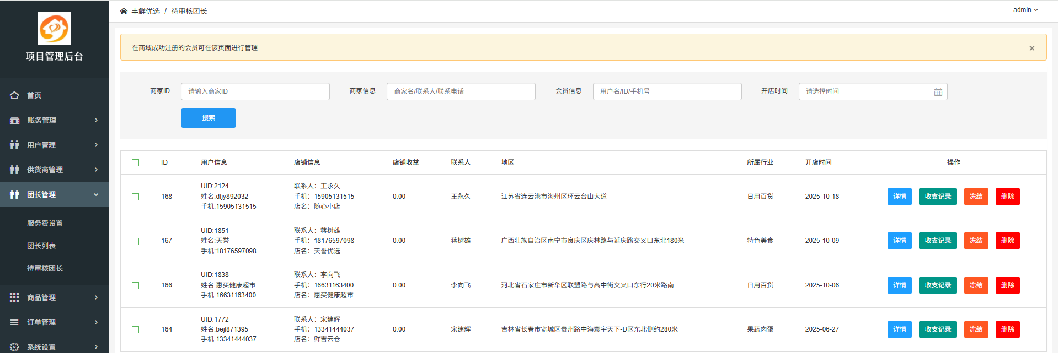This screenshot has height=353, width=1058.
Task: Click 删除 for ID 166
Action: point(1008,285)
